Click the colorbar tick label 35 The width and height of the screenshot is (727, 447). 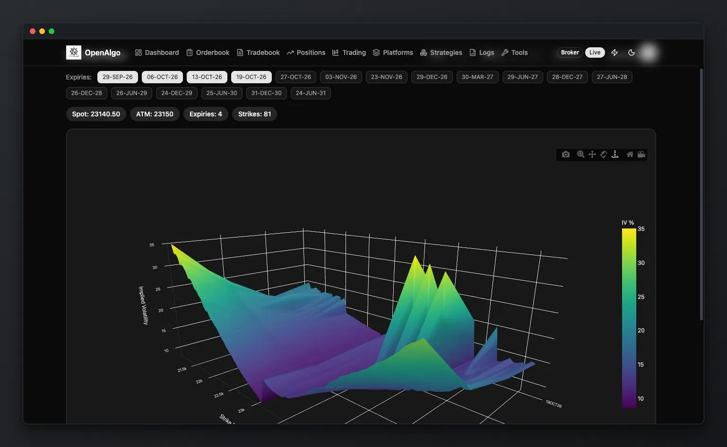point(641,229)
